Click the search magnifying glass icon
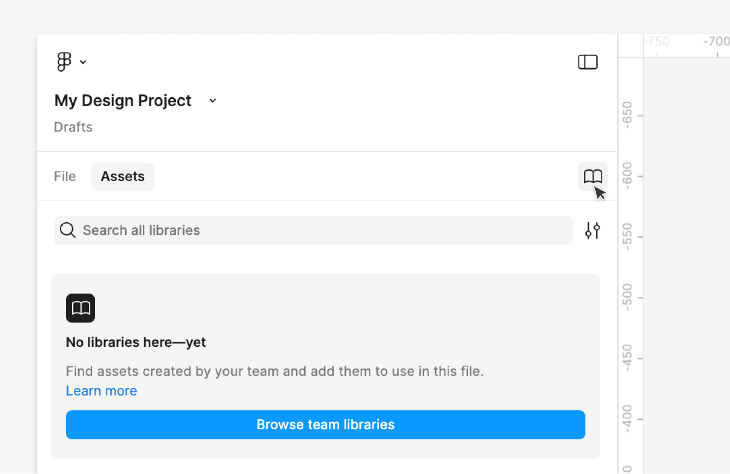Image resolution: width=730 pixels, height=474 pixels. (67, 230)
